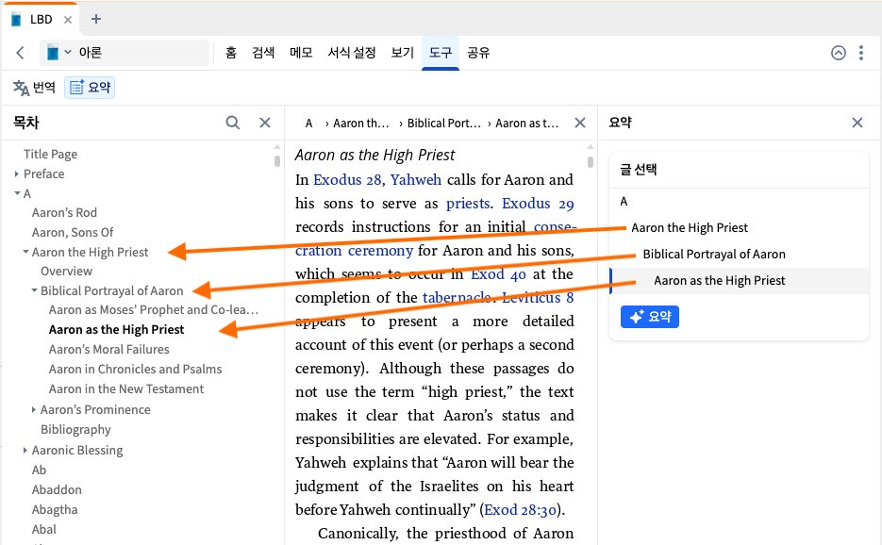Follow the Exodus 29 link
This screenshot has width=882, height=545.
(x=538, y=203)
